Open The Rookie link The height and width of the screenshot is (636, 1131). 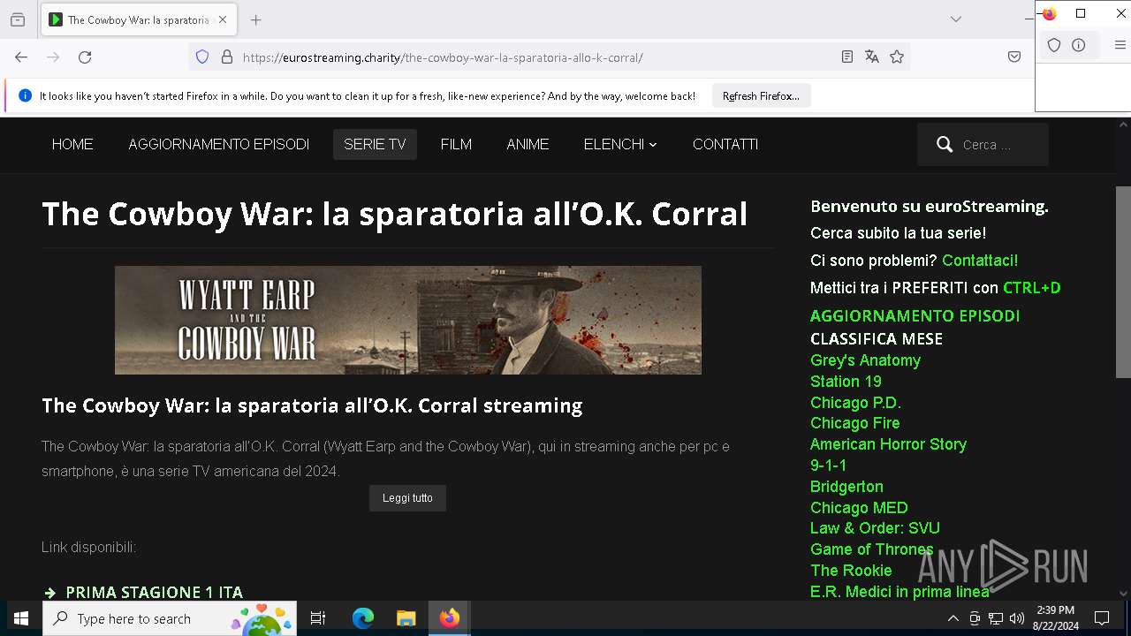[851, 571]
